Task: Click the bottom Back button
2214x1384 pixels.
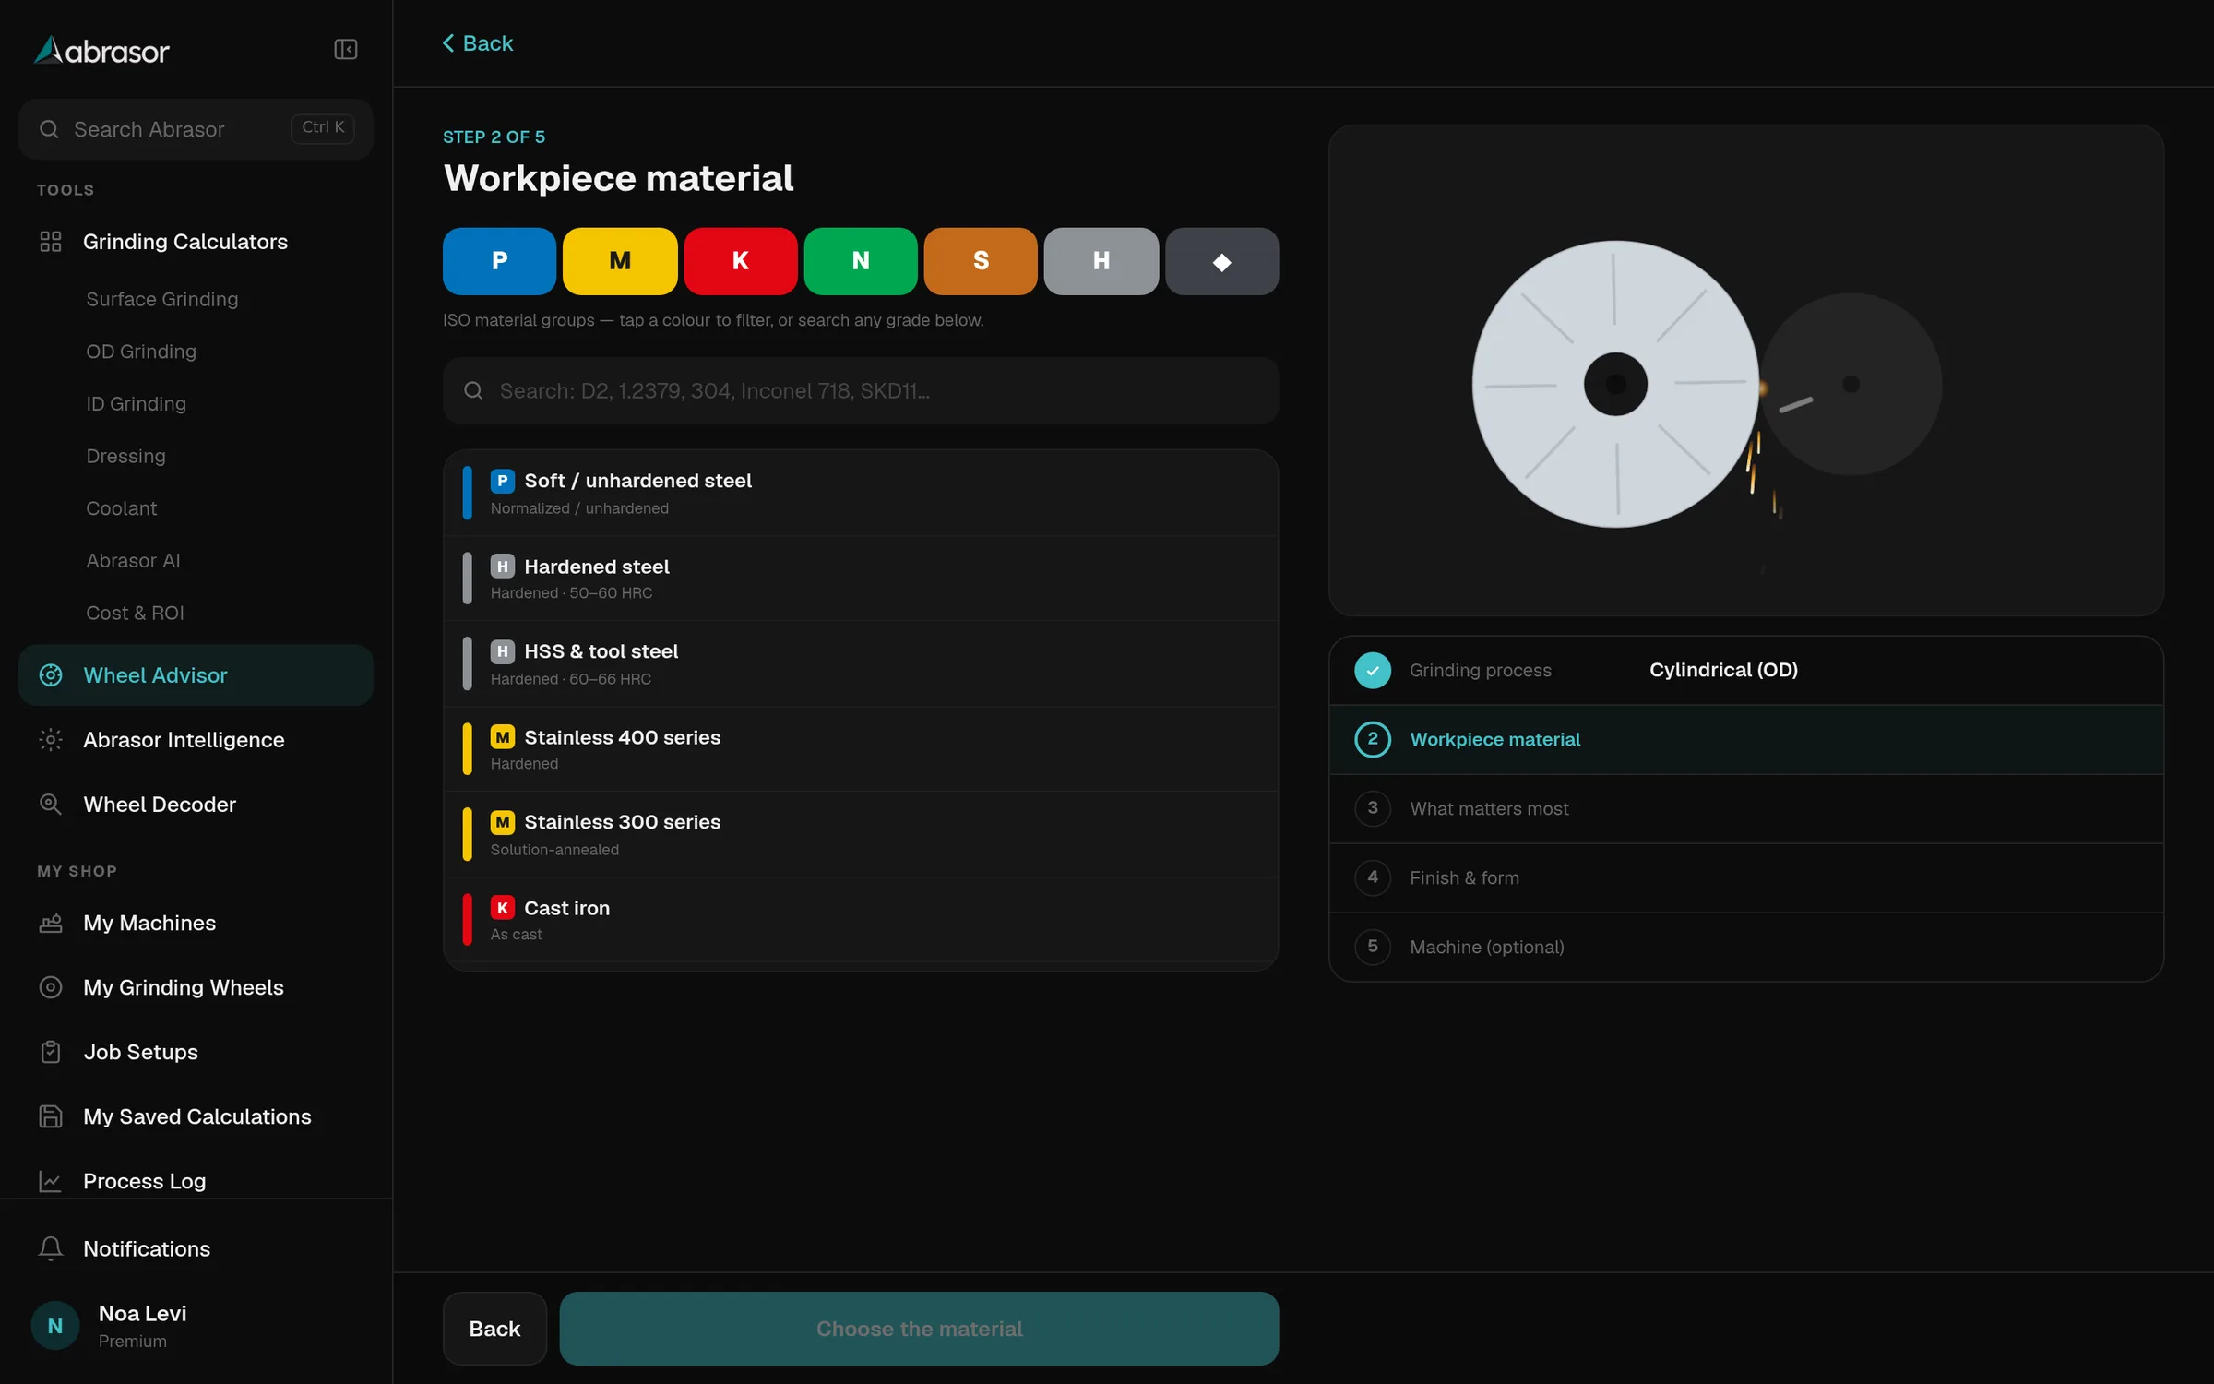Action: [494, 1329]
